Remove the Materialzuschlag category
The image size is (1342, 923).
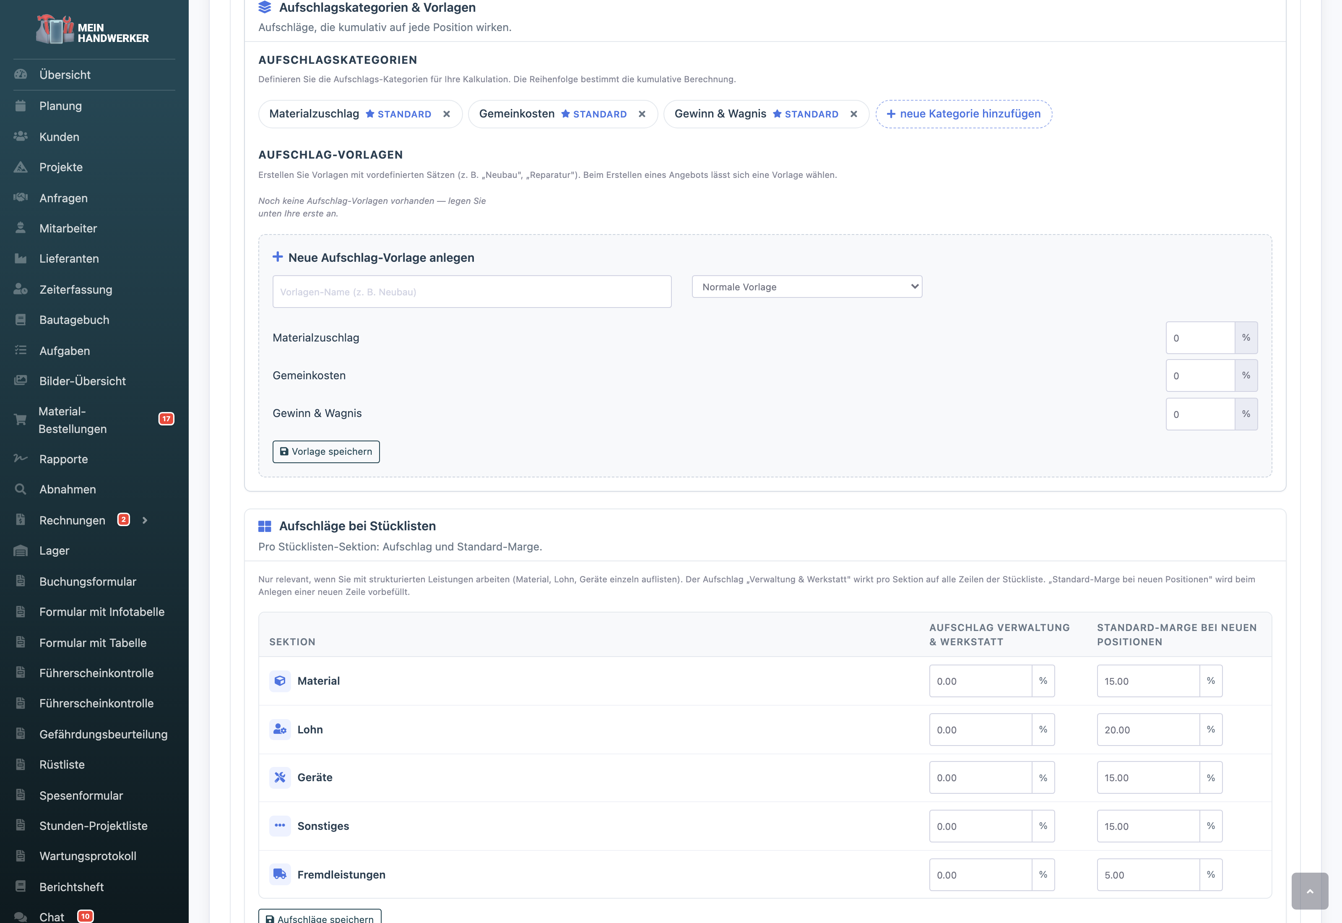[446, 114]
